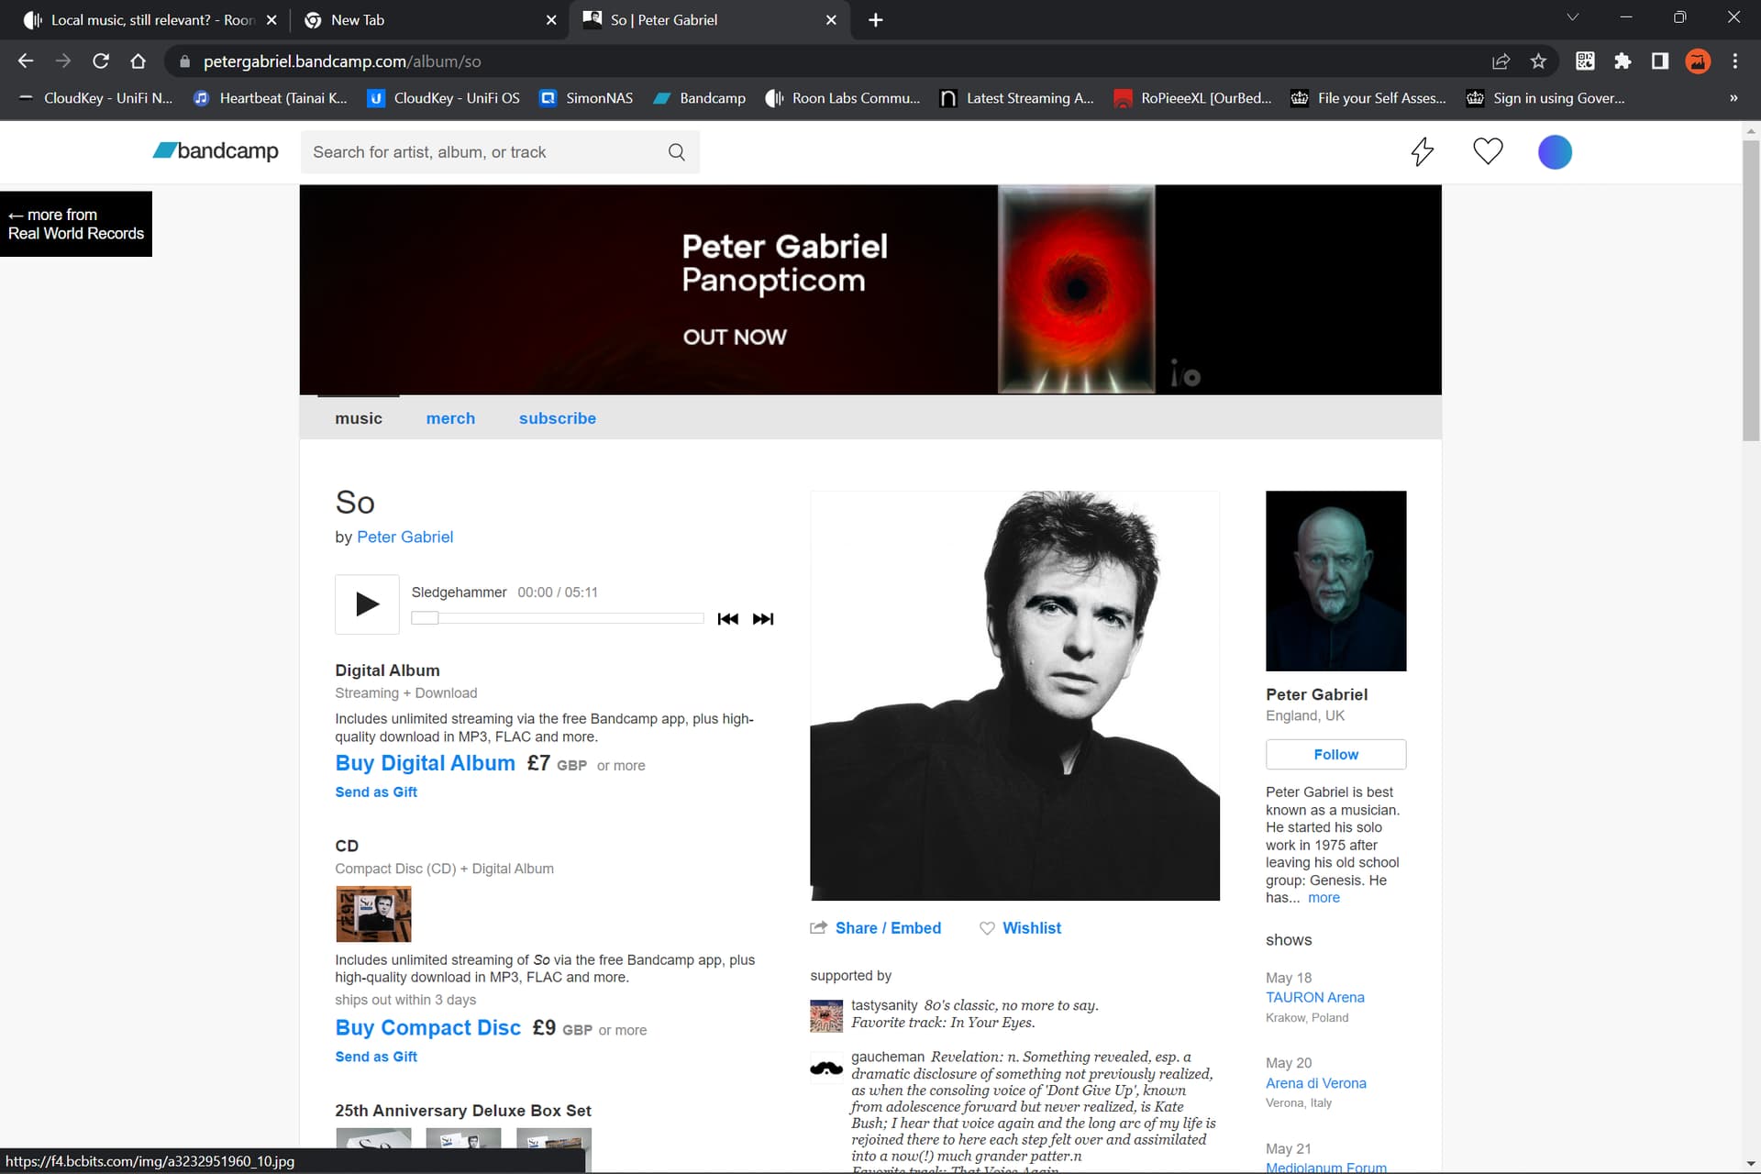
Task: Skip to previous track in player
Action: tap(727, 619)
